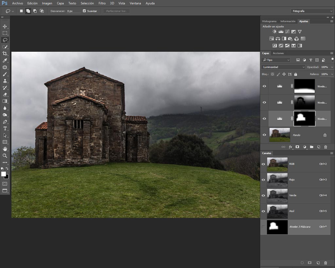Open the Tipo layer filter dropdown
The image size is (335, 268).
276,60
